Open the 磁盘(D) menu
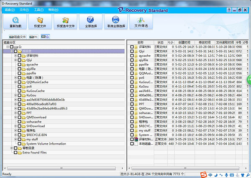This screenshot has width=251, height=178. (10, 10)
